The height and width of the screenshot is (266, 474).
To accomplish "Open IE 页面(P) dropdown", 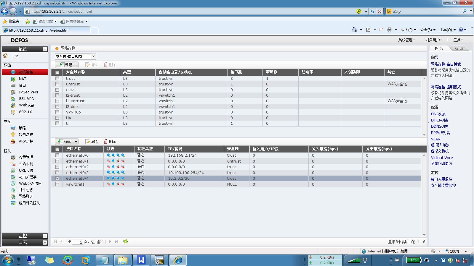I will 409,30.
